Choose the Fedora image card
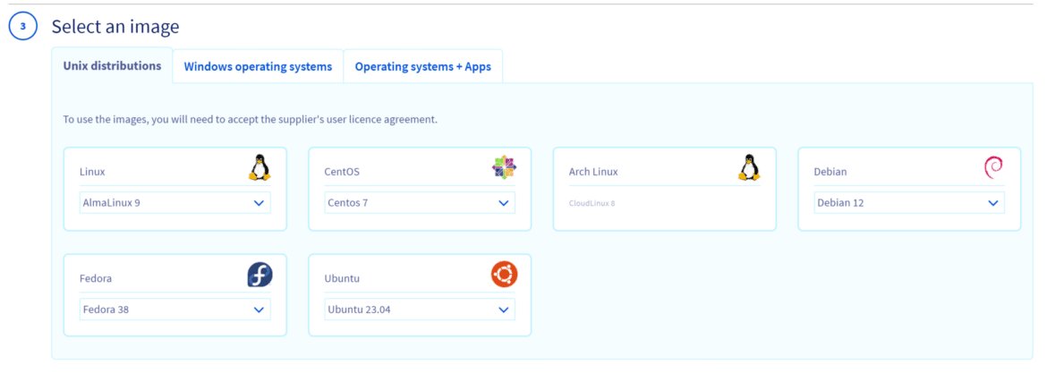 point(174,295)
